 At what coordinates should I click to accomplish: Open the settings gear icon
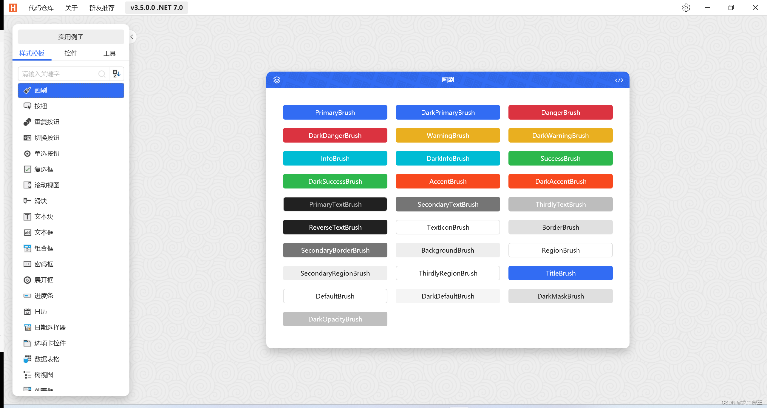[x=686, y=7]
